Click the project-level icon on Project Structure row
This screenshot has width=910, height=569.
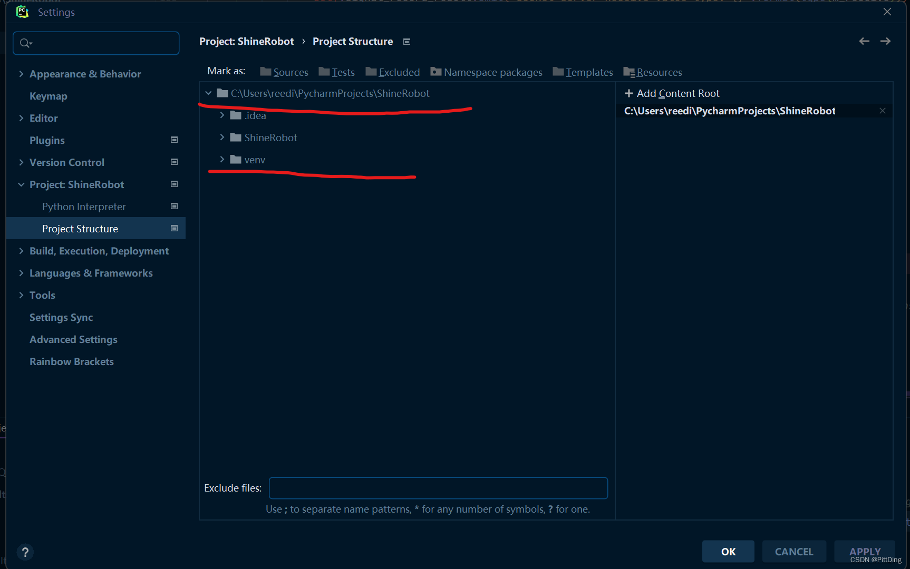(175, 228)
